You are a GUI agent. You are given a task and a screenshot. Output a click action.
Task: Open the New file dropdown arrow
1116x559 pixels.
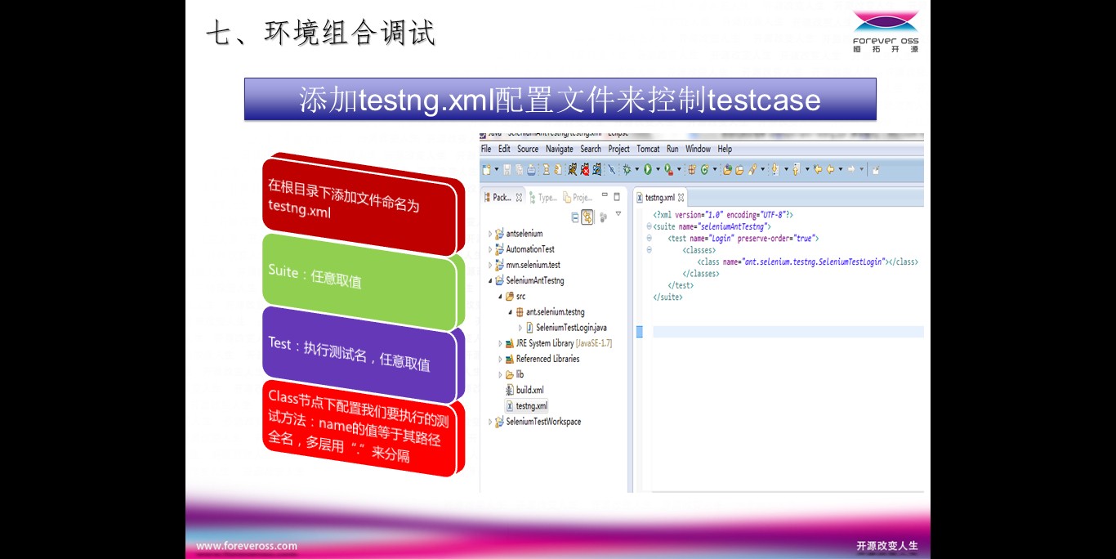coord(497,169)
